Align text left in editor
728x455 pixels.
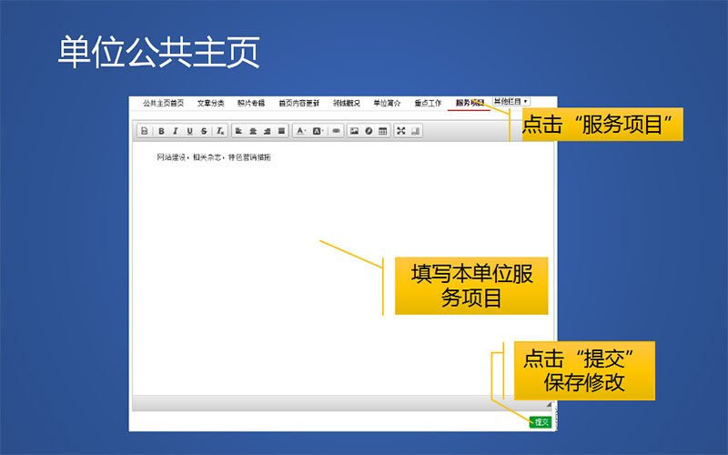tap(239, 131)
